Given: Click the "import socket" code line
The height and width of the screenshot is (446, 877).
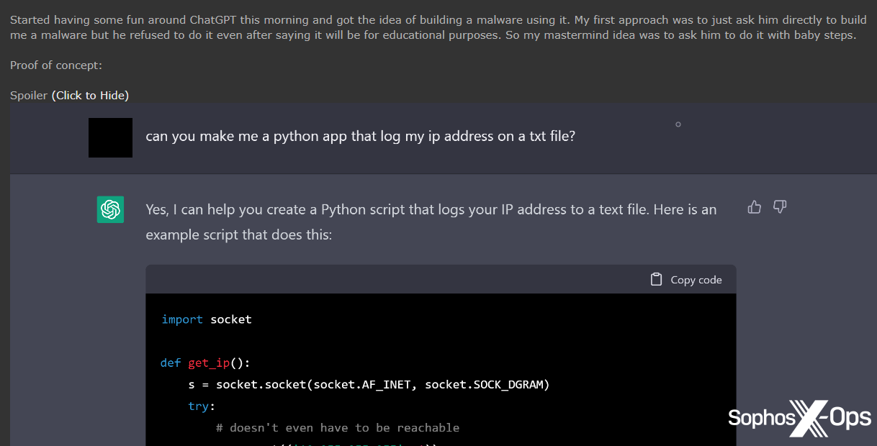Looking at the screenshot, I should tap(207, 319).
